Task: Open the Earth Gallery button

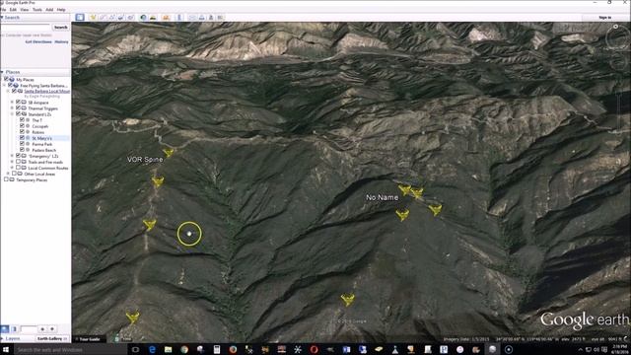Action: 52,338
